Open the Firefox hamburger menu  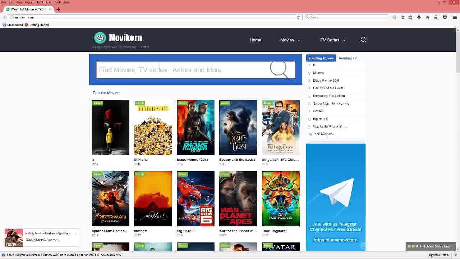[x=455, y=17]
